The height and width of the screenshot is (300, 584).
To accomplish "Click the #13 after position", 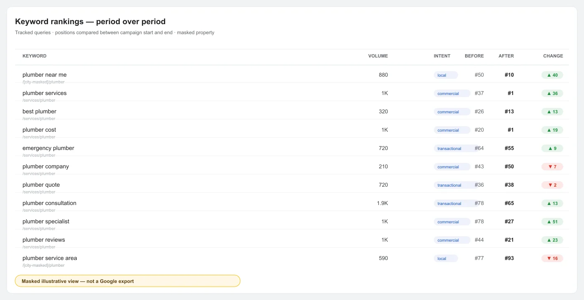I will [x=509, y=112].
